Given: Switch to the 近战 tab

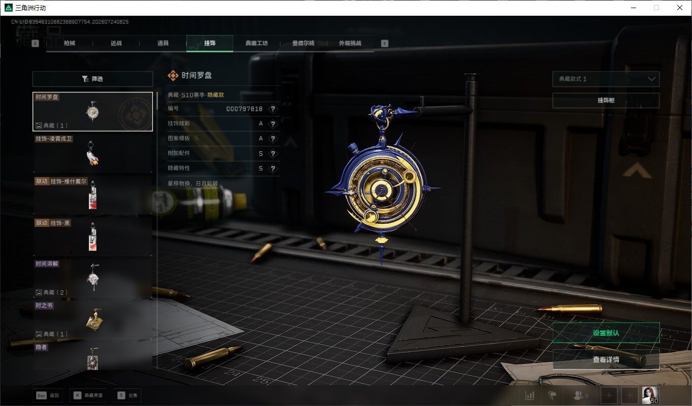Looking at the screenshot, I should click(x=116, y=43).
